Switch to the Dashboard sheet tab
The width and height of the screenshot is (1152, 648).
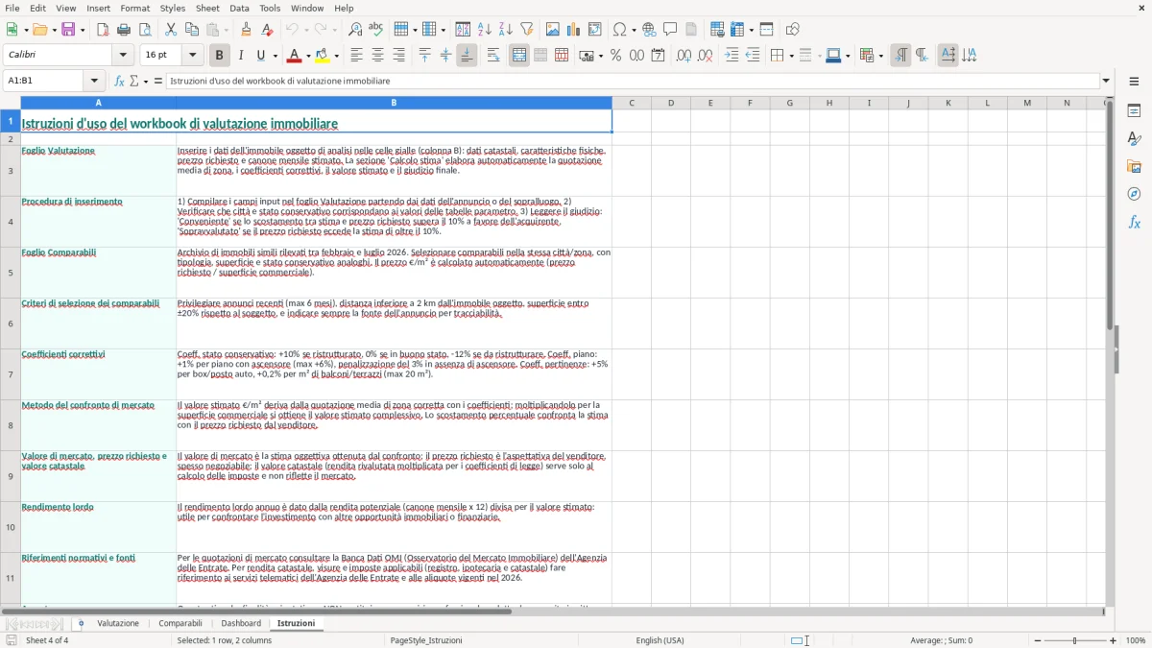coord(241,624)
